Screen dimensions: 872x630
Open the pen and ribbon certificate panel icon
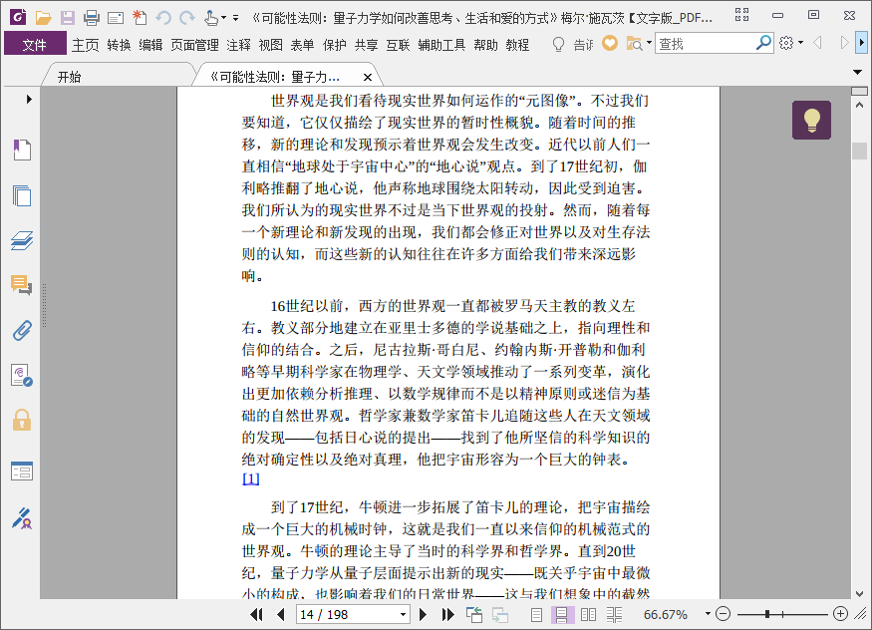click(22, 517)
